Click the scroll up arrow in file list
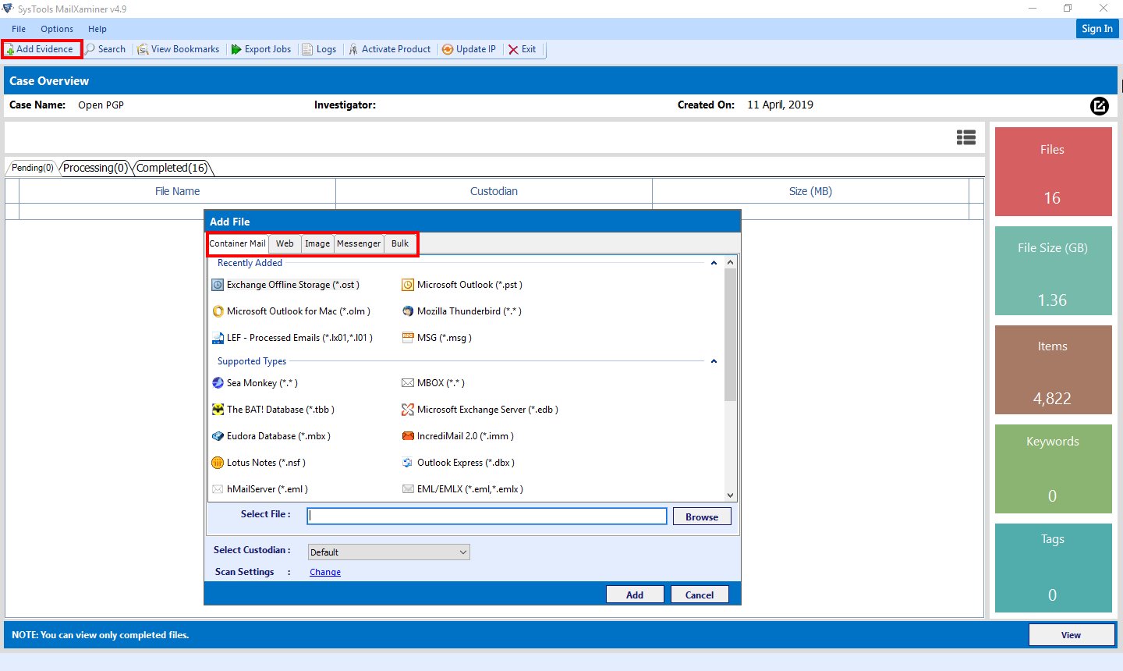This screenshot has height=671, width=1123. click(x=730, y=262)
